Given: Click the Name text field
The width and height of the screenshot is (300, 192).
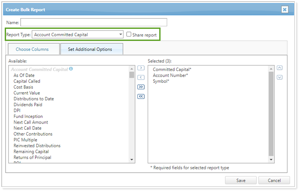Looking at the screenshot, I should 94,22.
